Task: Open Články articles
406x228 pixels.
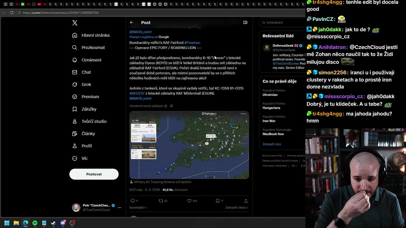Action: (x=83, y=134)
